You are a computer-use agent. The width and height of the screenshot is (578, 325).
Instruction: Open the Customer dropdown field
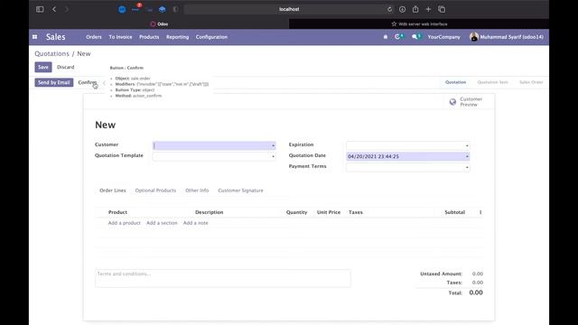coord(214,145)
